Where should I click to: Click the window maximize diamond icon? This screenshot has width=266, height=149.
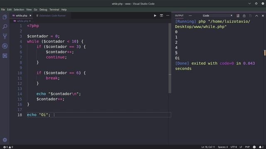pos(256,4)
